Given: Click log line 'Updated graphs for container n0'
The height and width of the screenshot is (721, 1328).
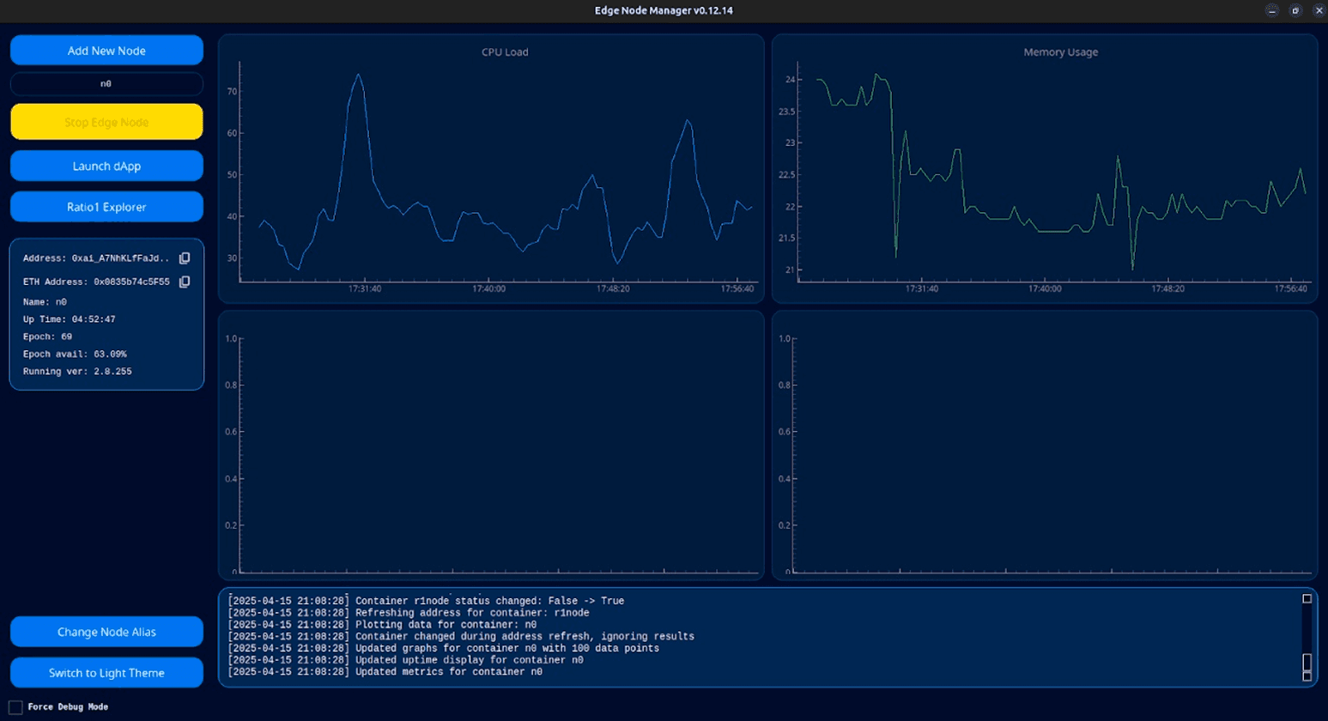Looking at the screenshot, I should pos(444,648).
